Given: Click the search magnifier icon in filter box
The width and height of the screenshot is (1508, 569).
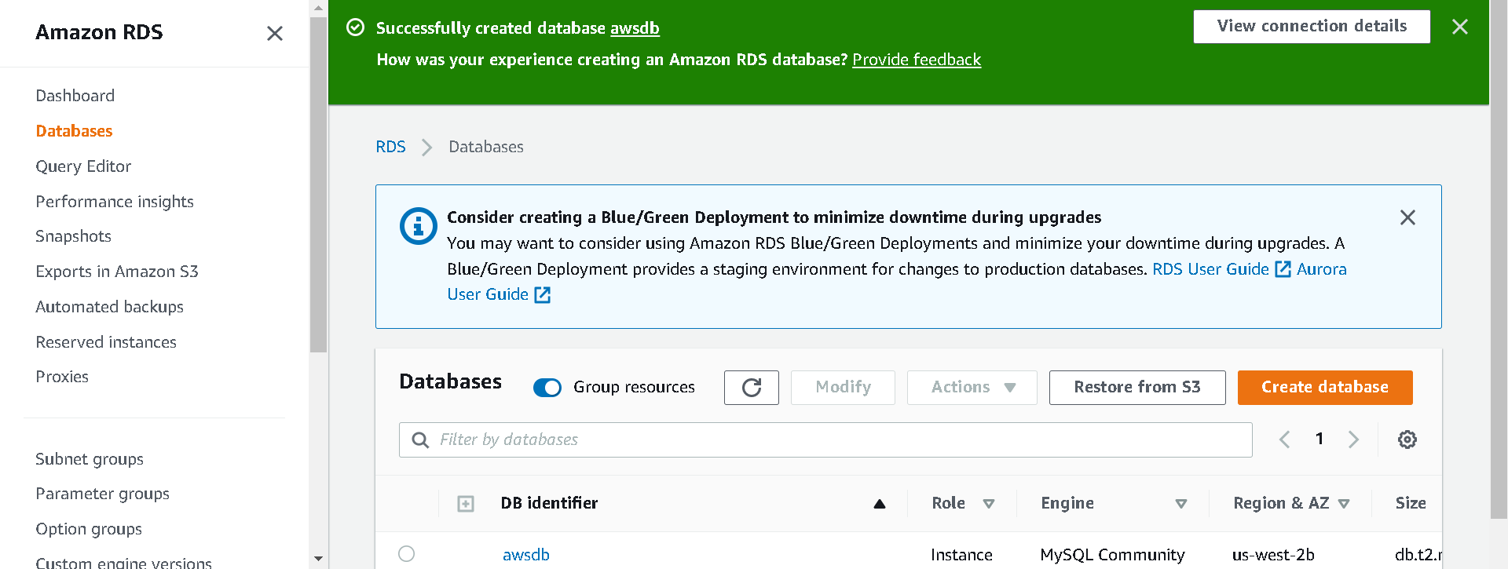Looking at the screenshot, I should click(x=421, y=440).
